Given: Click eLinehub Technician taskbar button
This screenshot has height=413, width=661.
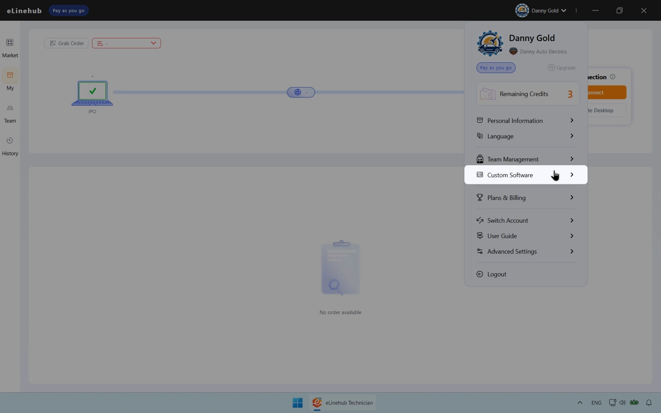Looking at the screenshot, I should [x=343, y=403].
